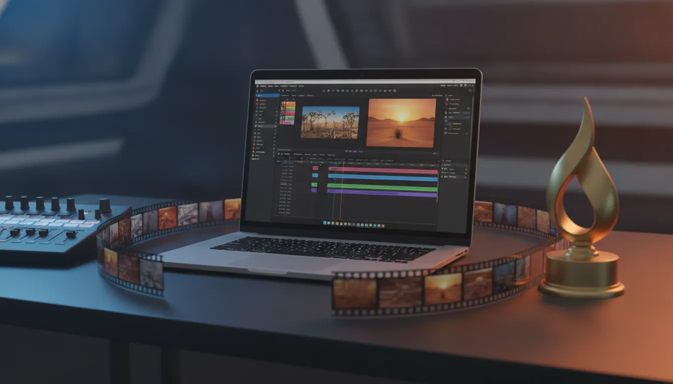Viewport: 673px width, 384px height.
Task: Select the orange strip in the media bin
Action: (x=288, y=104)
